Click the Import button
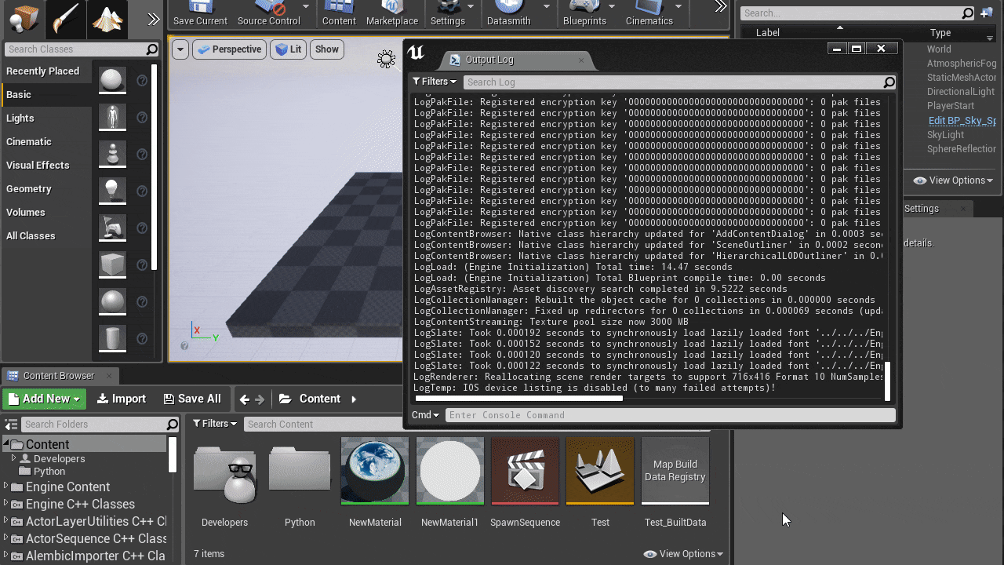This screenshot has height=565, width=1004. (122, 399)
